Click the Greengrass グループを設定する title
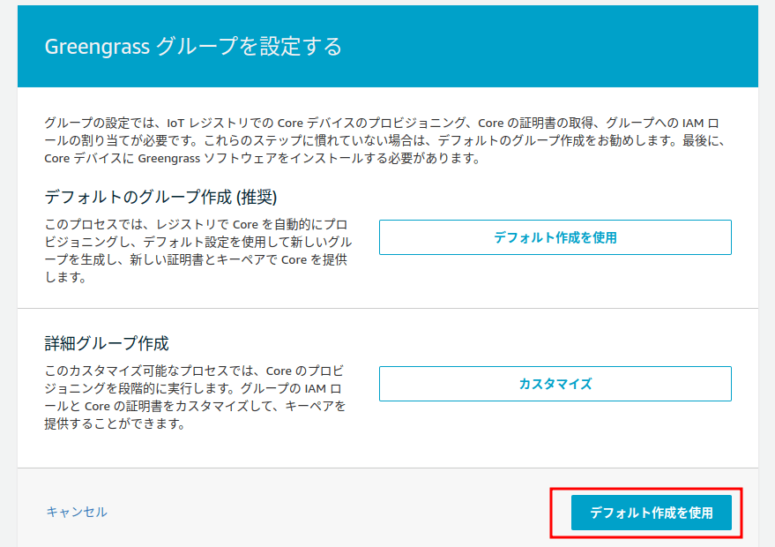Viewport: 775px width, 547px height. [x=193, y=47]
